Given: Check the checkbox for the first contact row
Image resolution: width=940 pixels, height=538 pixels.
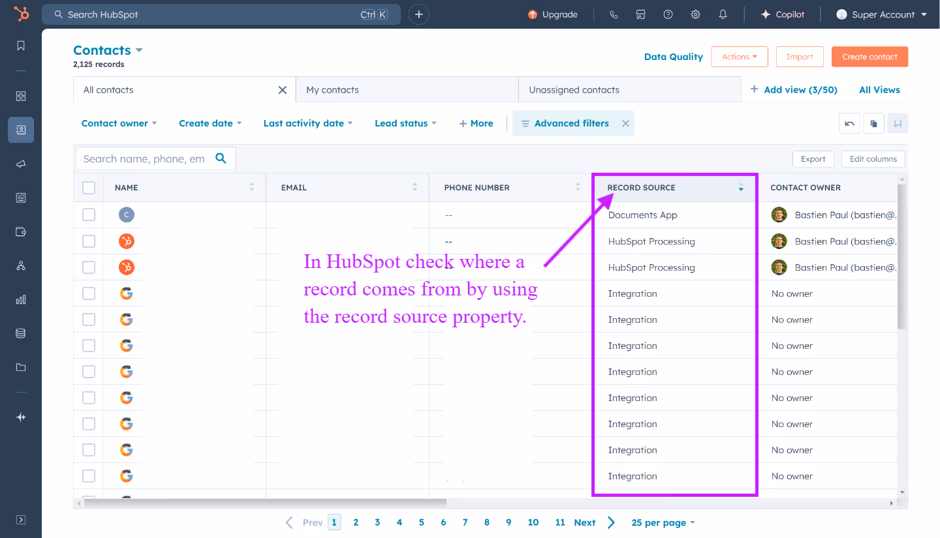Looking at the screenshot, I should click(x=89, y=215).
